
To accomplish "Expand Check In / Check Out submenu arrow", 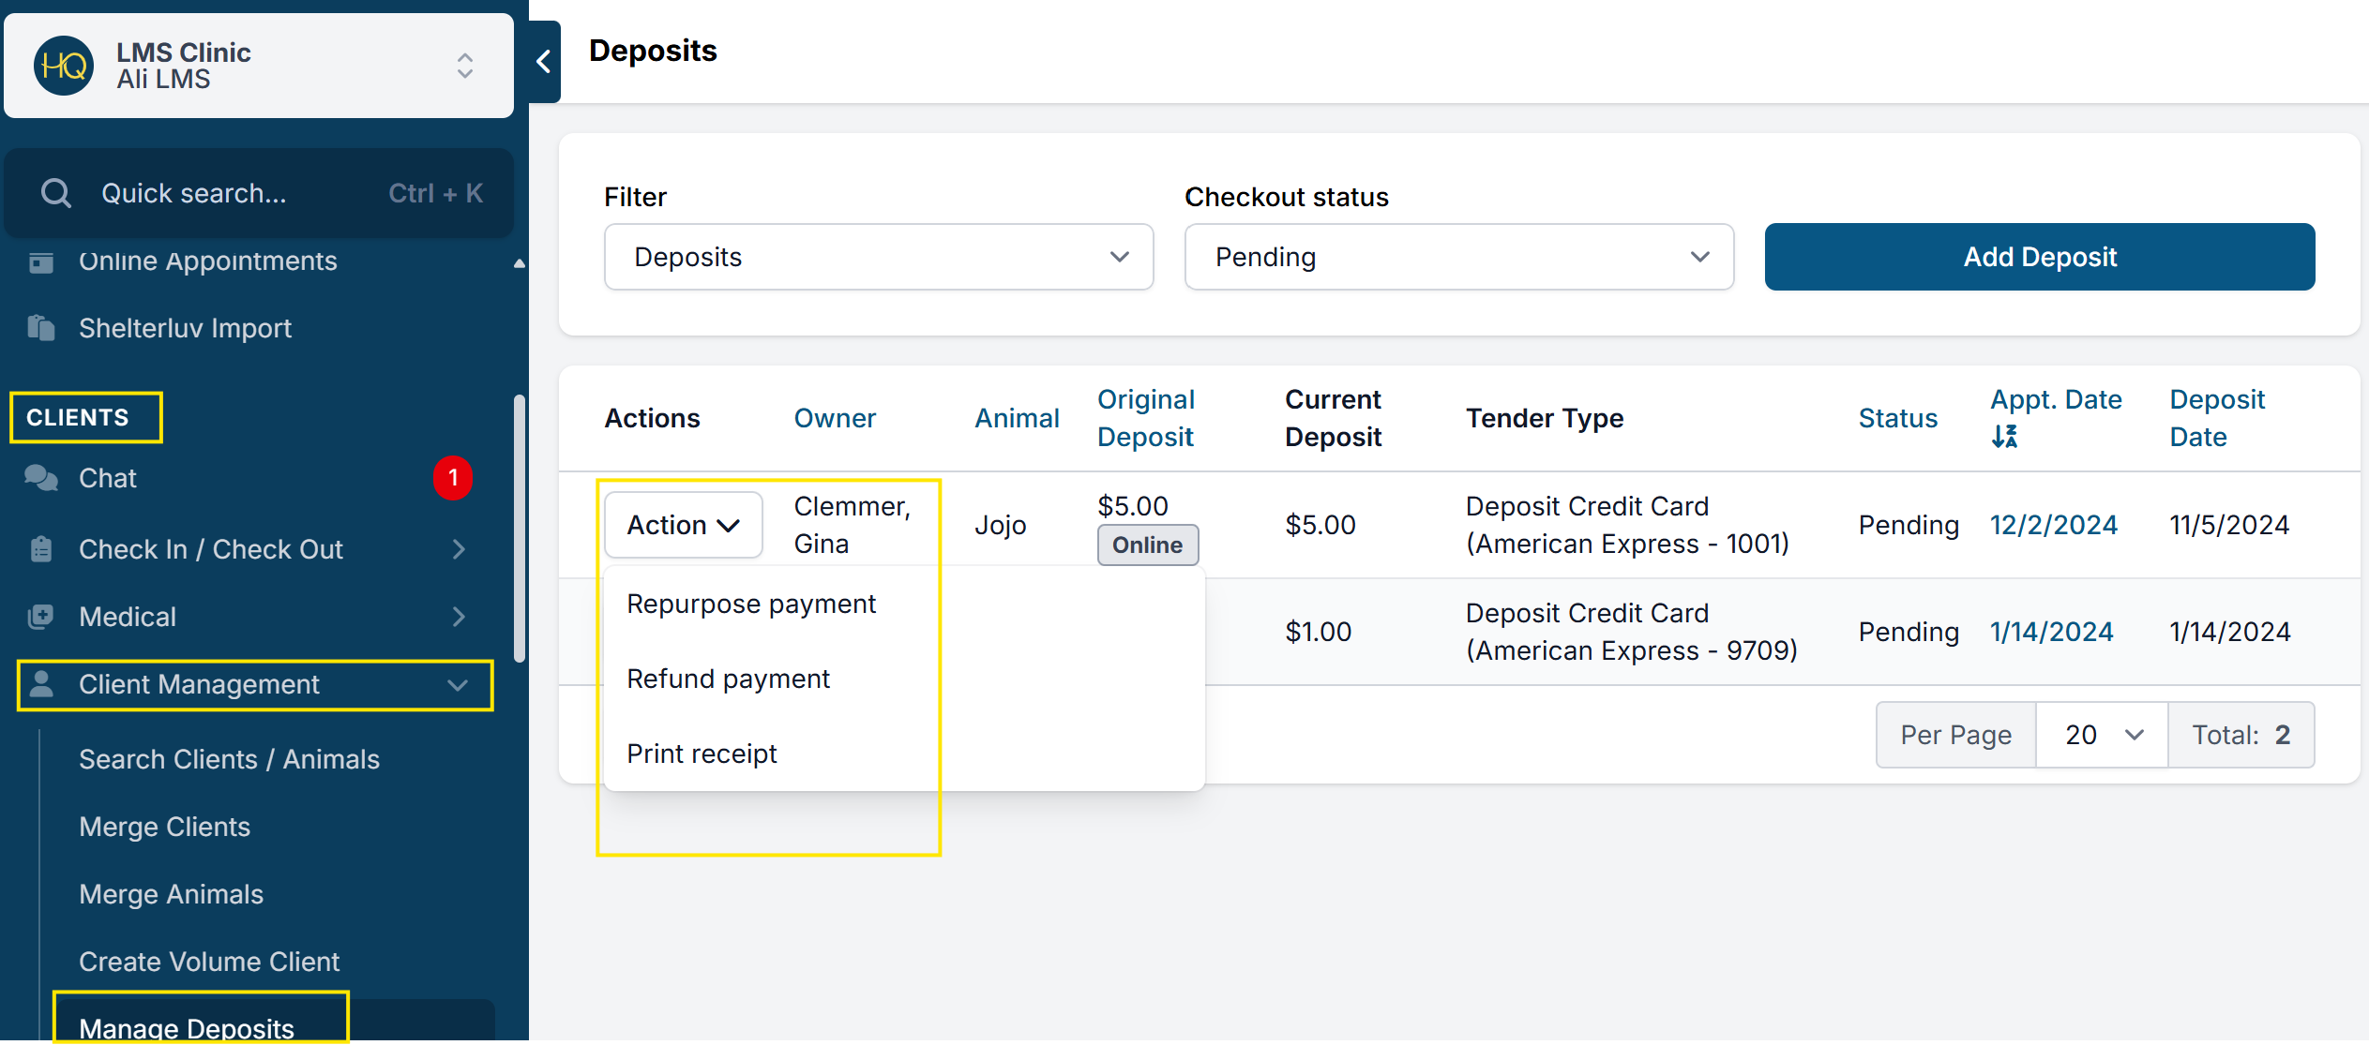I will 459,549.
